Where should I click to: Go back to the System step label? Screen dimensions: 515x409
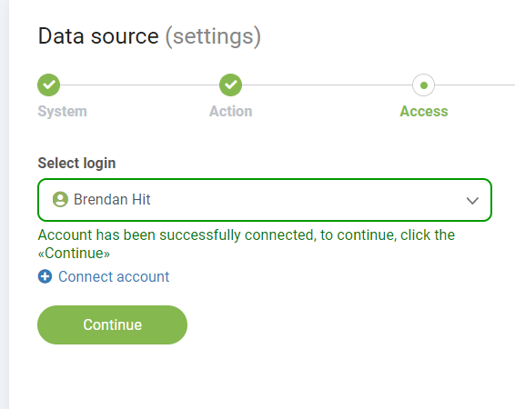tap(63, 111)
